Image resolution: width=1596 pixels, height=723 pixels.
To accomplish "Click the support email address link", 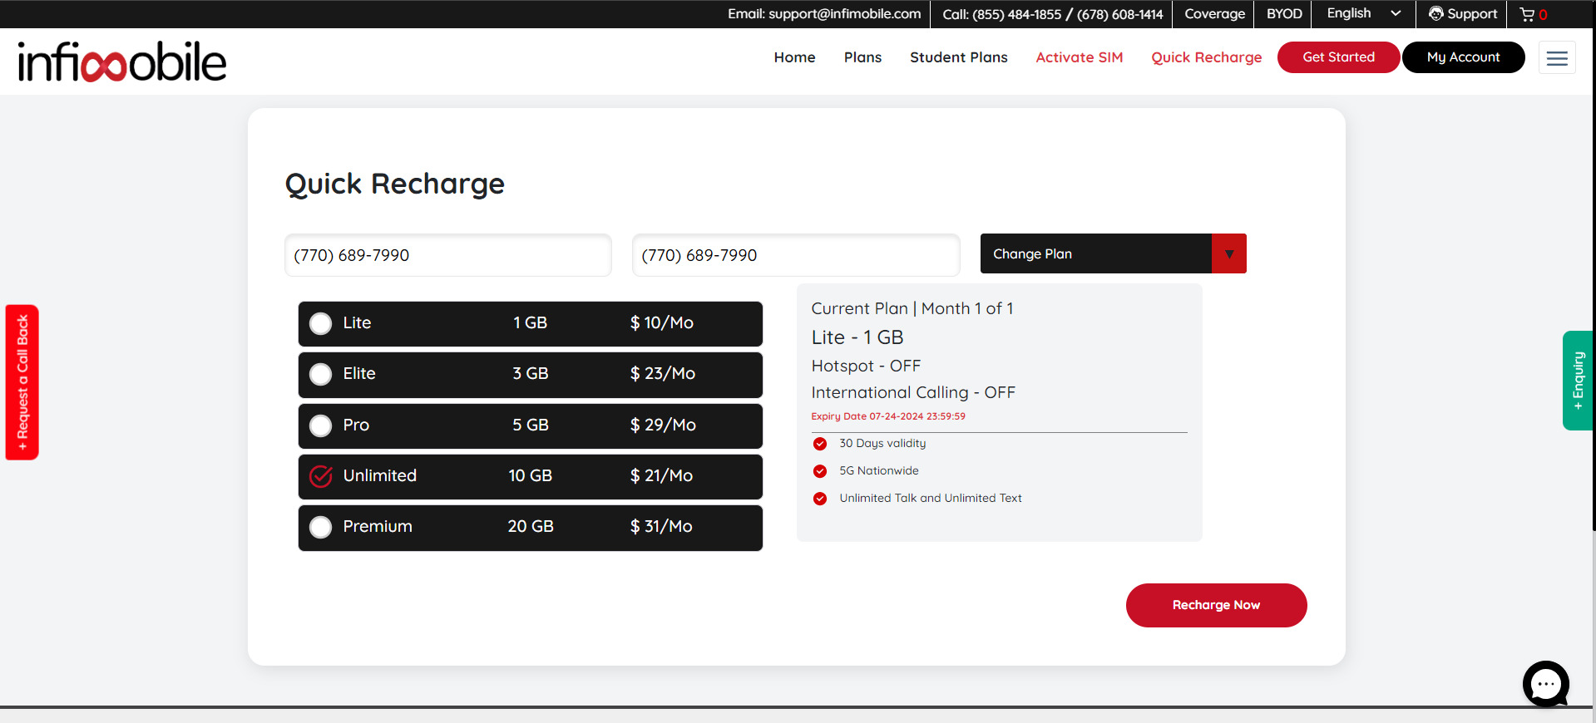I will [824, 14].
